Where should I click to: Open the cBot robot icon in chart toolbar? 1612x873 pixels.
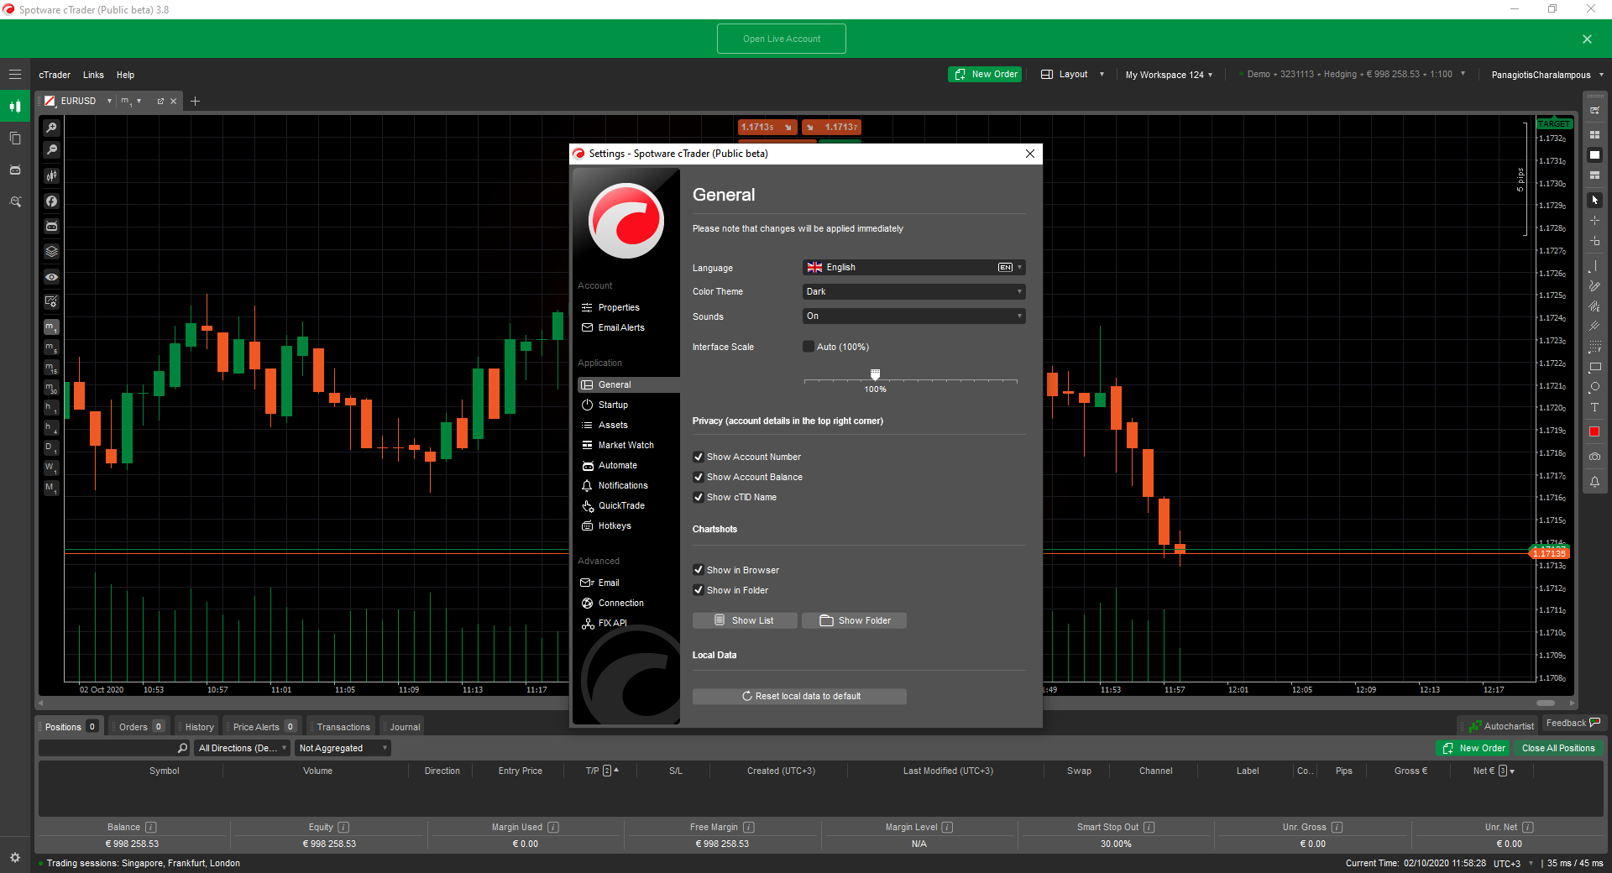pyautogui.click(x=51, y=226)
